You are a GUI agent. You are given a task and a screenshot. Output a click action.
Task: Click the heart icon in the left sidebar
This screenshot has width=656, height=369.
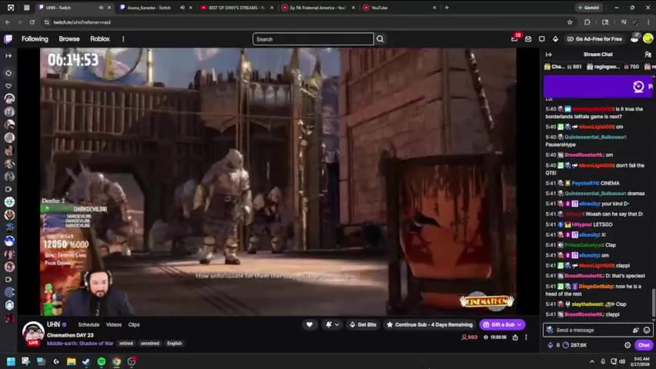click(8, 86)
